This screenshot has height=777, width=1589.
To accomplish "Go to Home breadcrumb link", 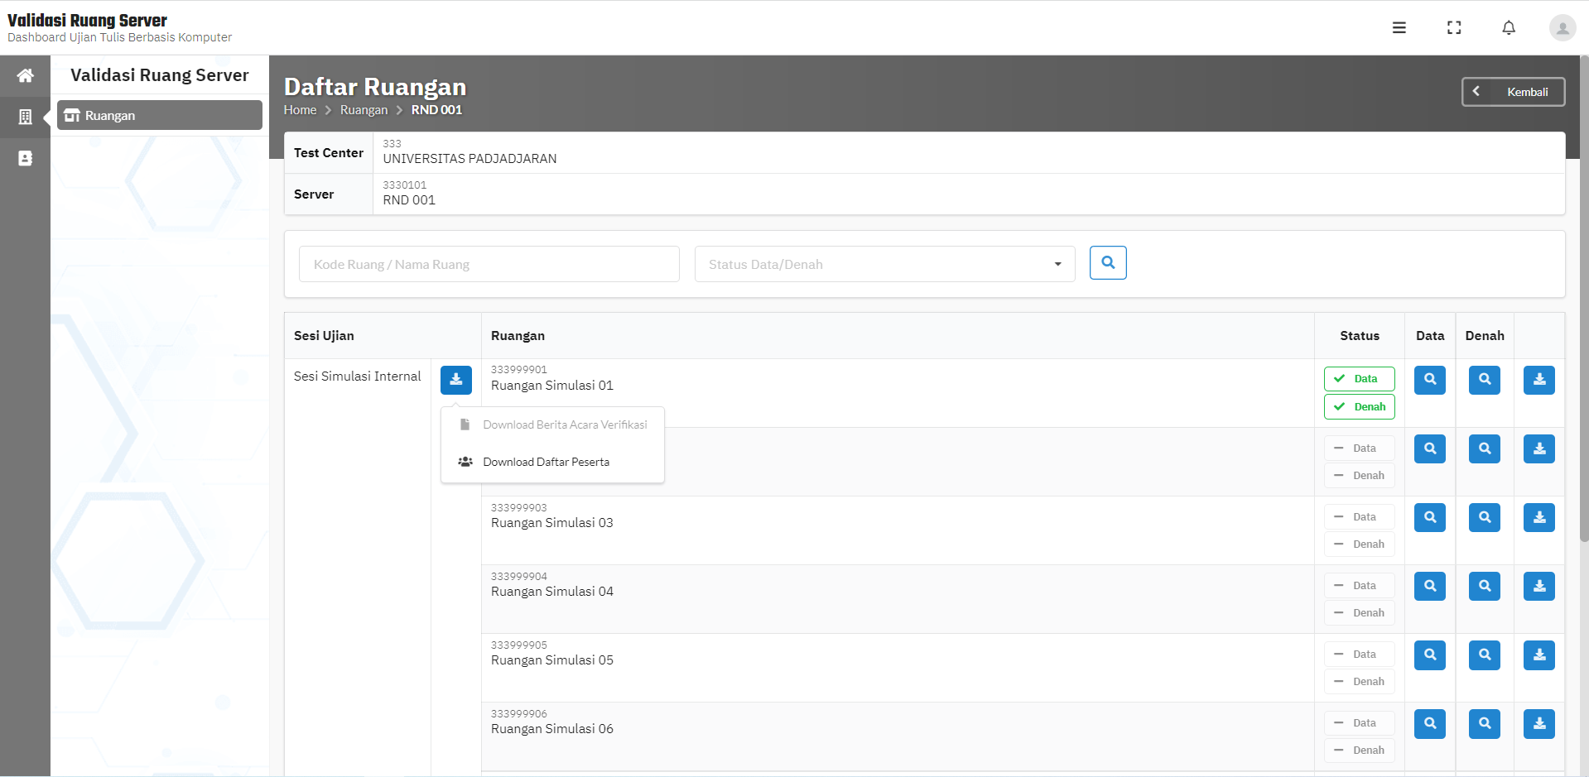I will pos(300,110).
